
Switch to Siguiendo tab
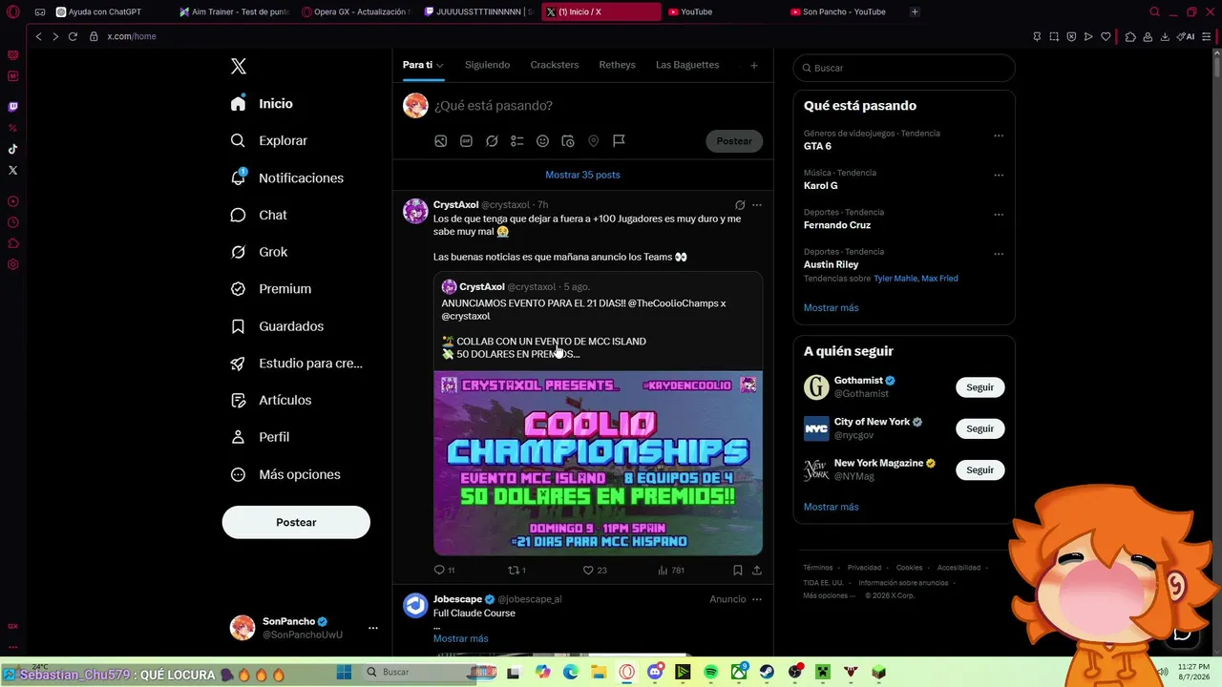click(487, 65)
